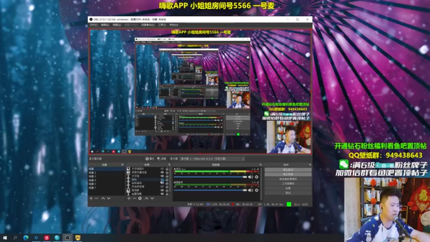Click the Stop Recording (停止录制) button

tap(288, 174)
